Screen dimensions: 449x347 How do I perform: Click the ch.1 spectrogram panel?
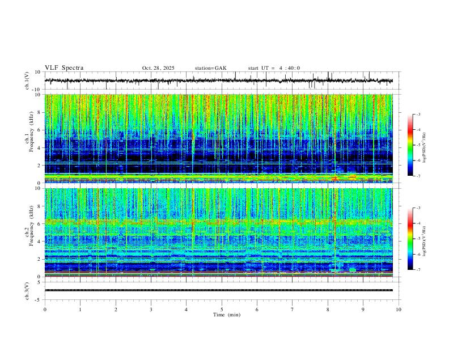click(x=219, y=138)
